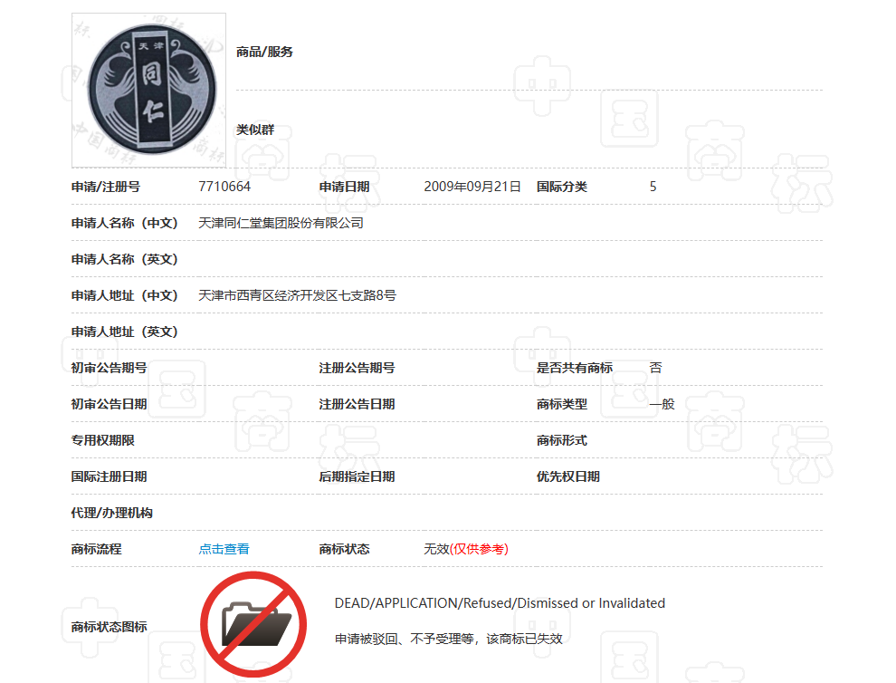Select the DEAD/APPLICATION/Refused status text

500,603
